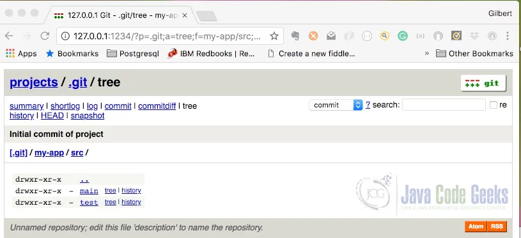Image resolution: width=521 pixels, height=238 pixels.
Task: Switch to the summary view
Action: [x=27, y=106]
